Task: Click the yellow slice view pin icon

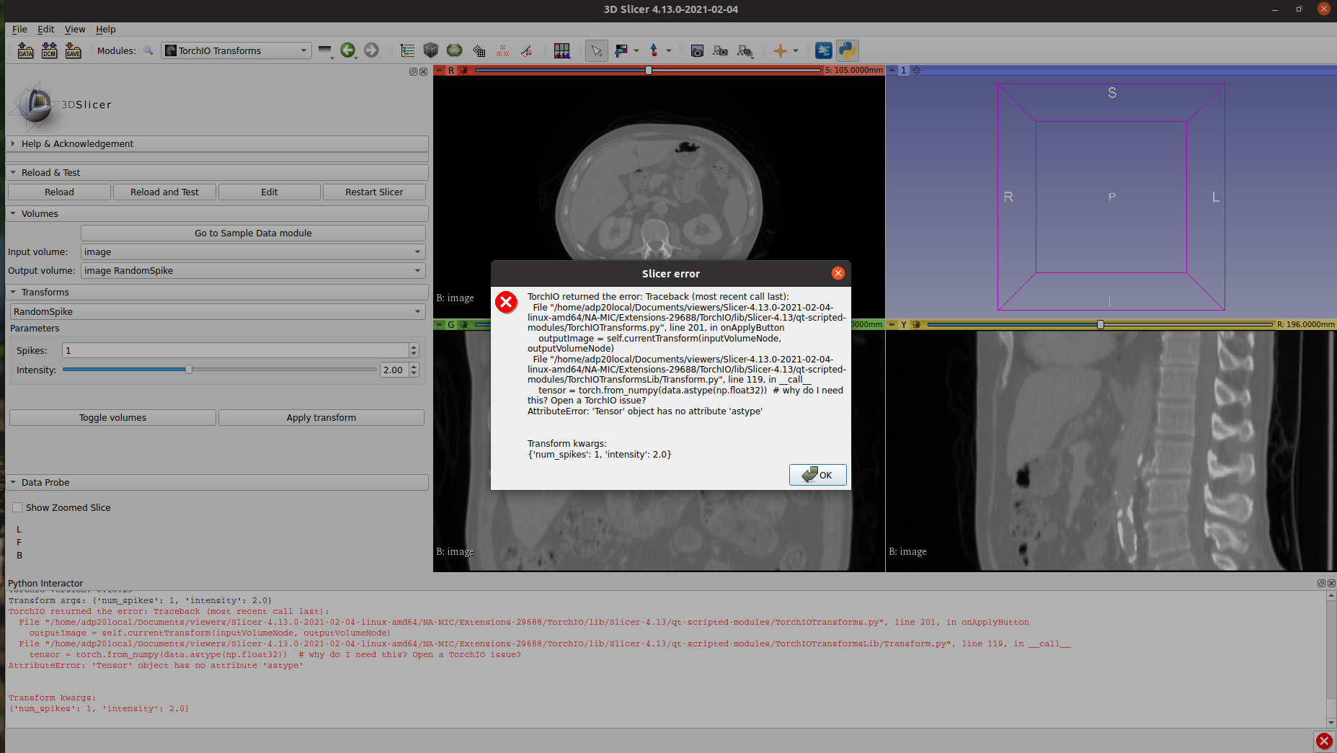Action: click(892, 325)
